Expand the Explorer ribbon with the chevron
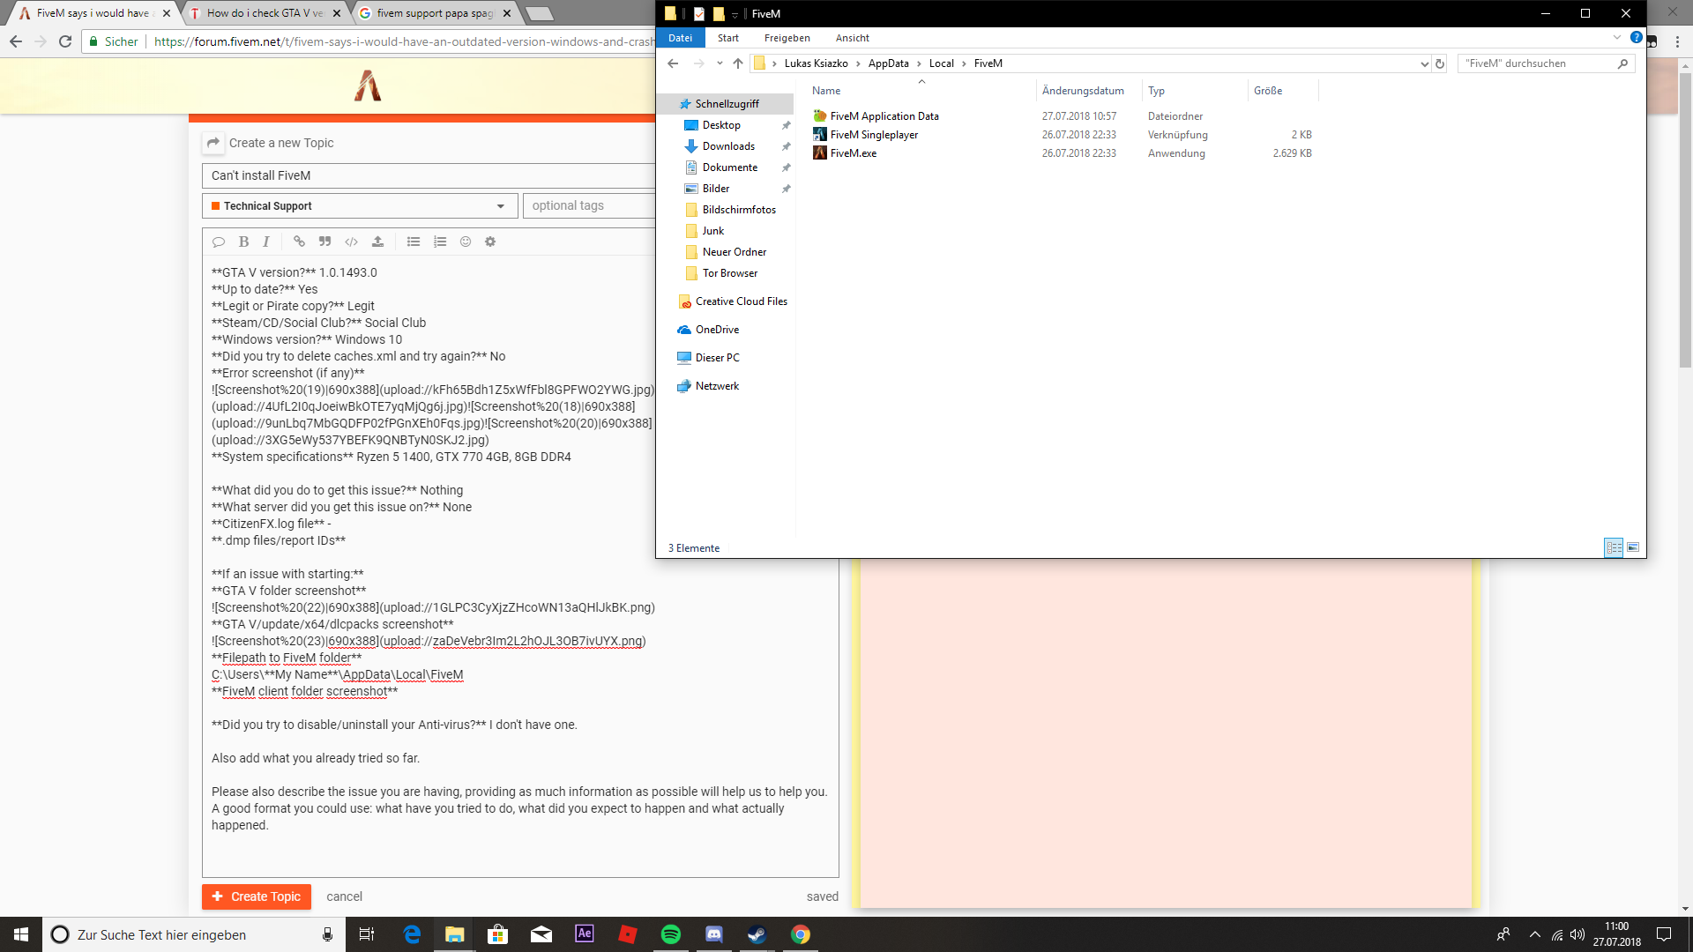 coord(1616,38)
